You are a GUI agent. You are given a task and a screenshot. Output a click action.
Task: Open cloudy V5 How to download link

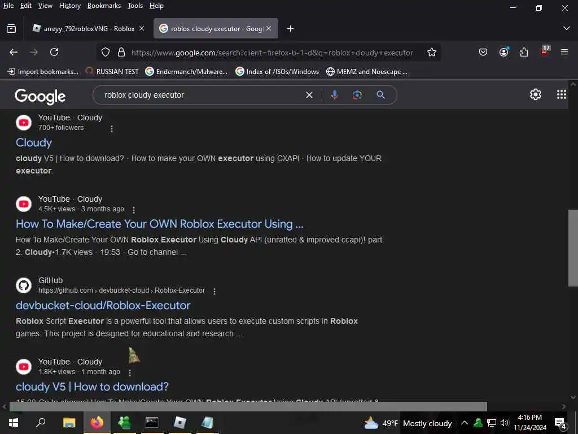pos(92,387)
